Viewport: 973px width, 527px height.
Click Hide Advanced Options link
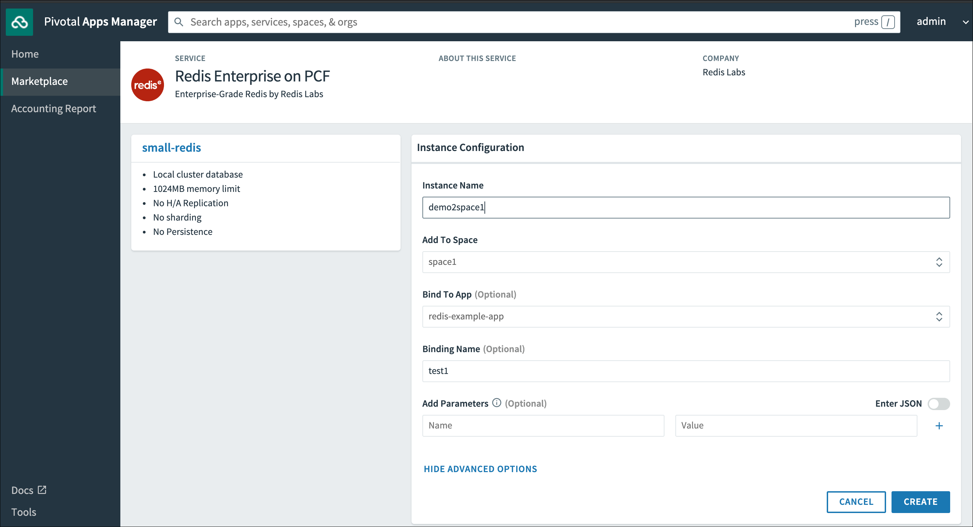click(x=480, y=469)
